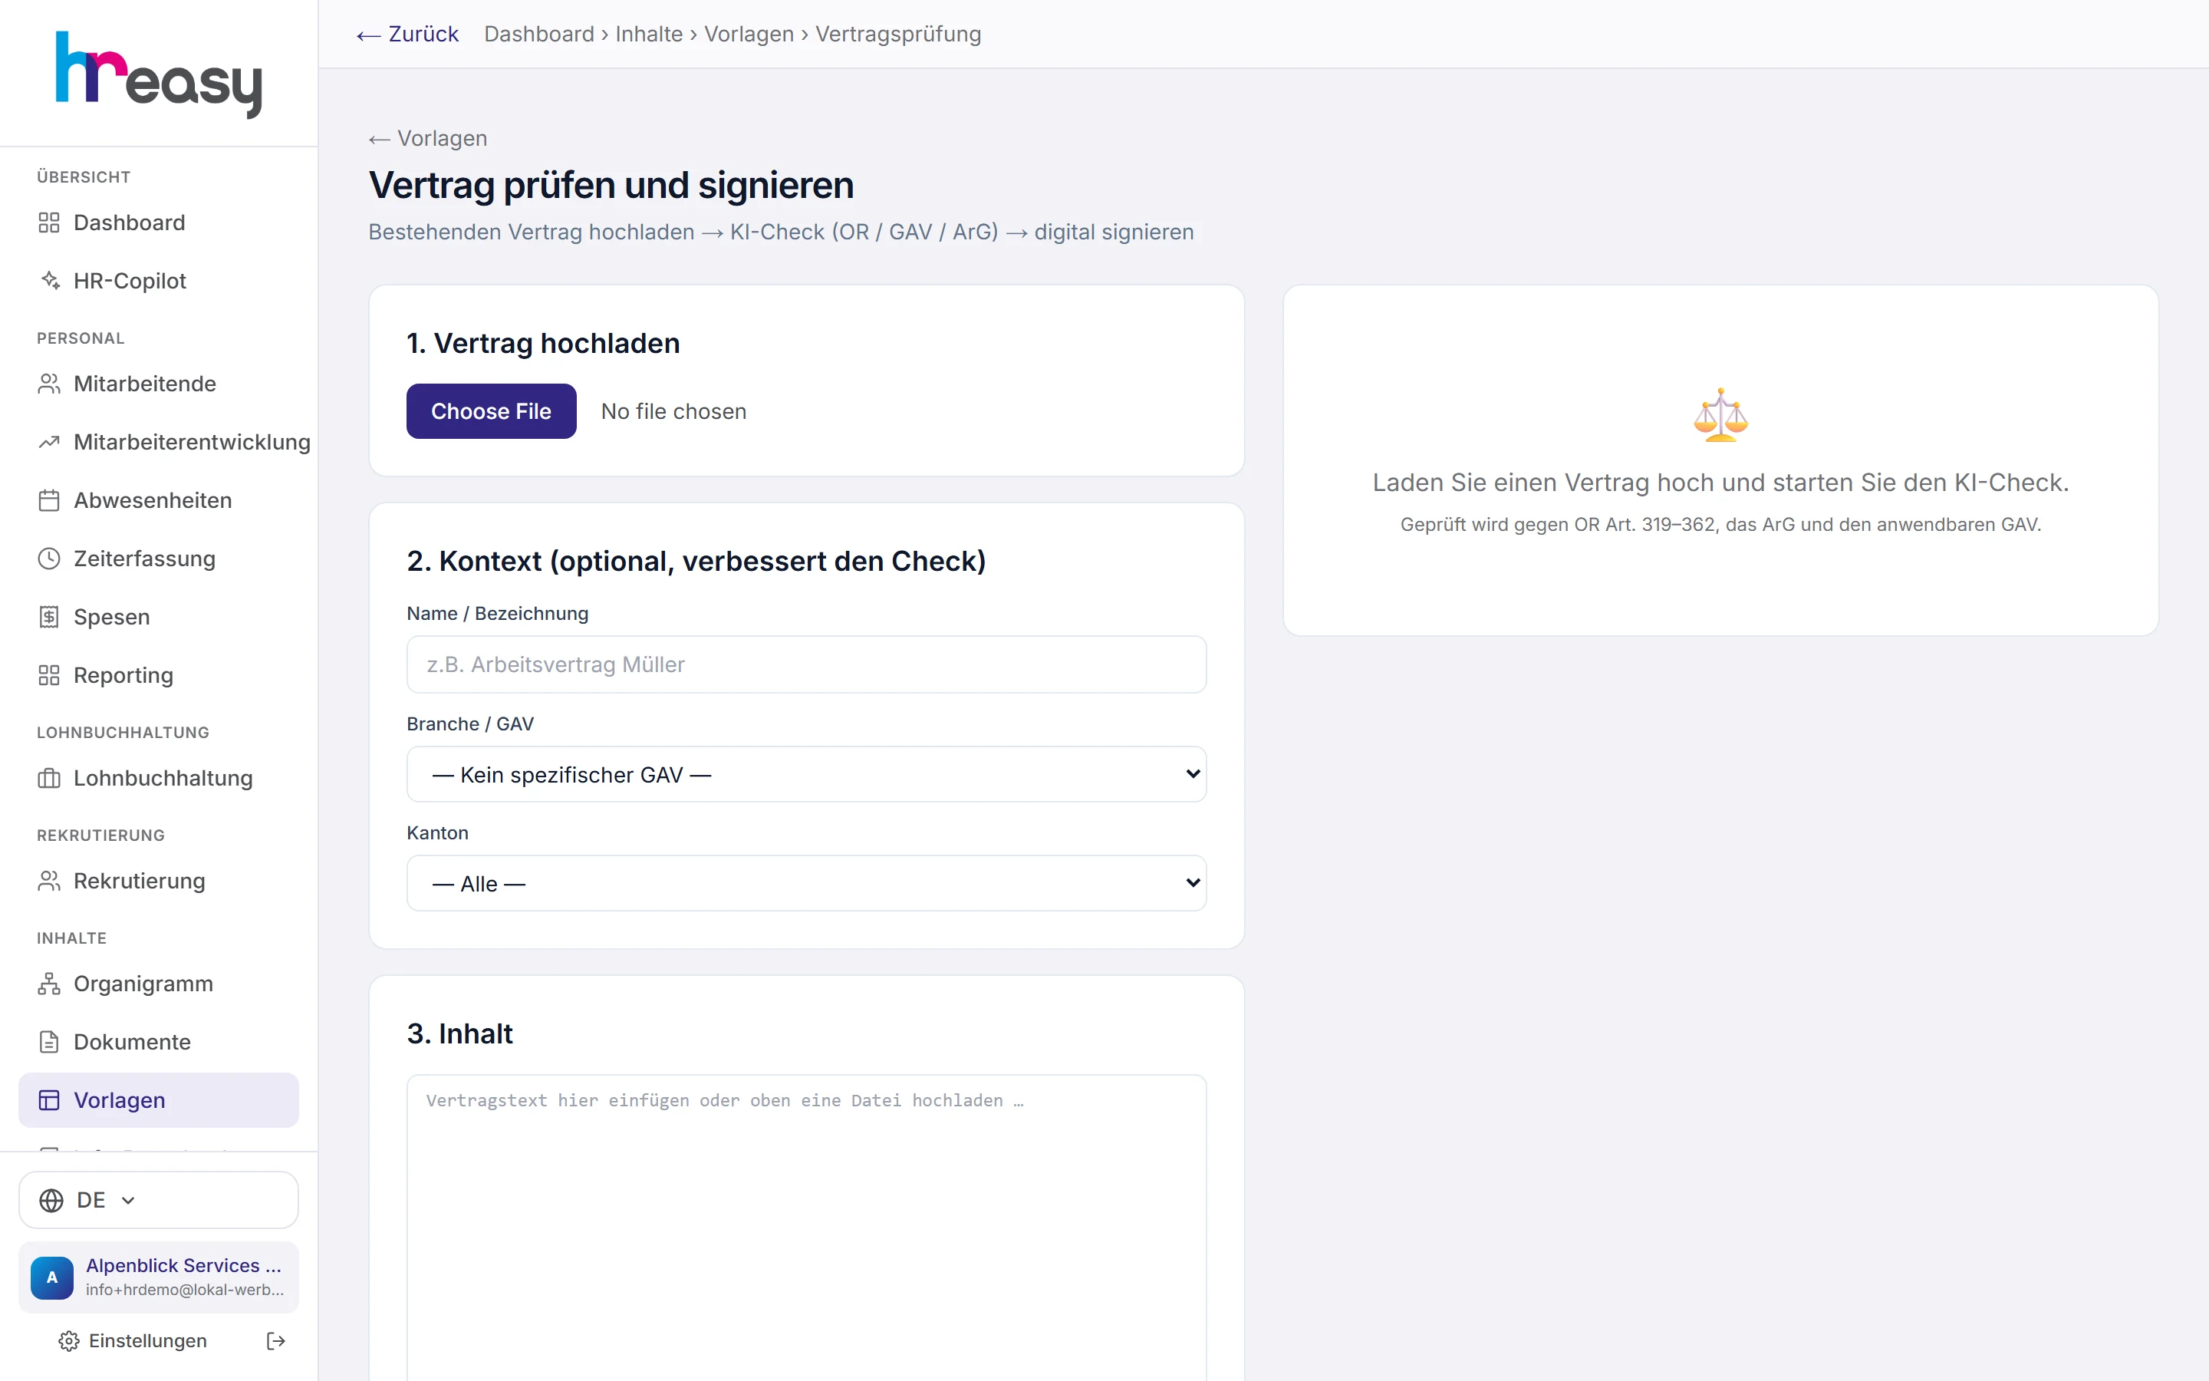Open Spesen in the sidebar
The height and width of the screenshot is (1381, 2209).
point(159,618)
